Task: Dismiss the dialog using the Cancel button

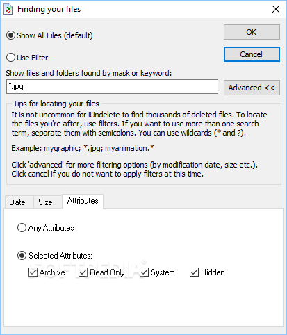Action: pos(252,54)
